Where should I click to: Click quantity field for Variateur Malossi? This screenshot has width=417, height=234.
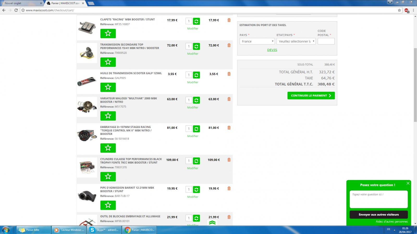(x=189, y=100)
